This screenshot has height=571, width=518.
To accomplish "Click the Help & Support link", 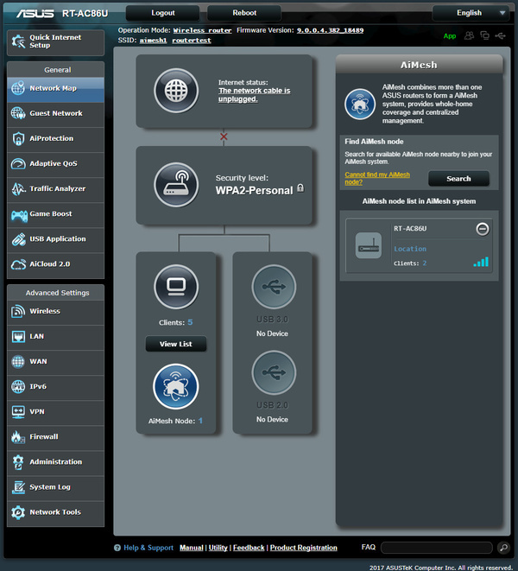I will (148, 548).
